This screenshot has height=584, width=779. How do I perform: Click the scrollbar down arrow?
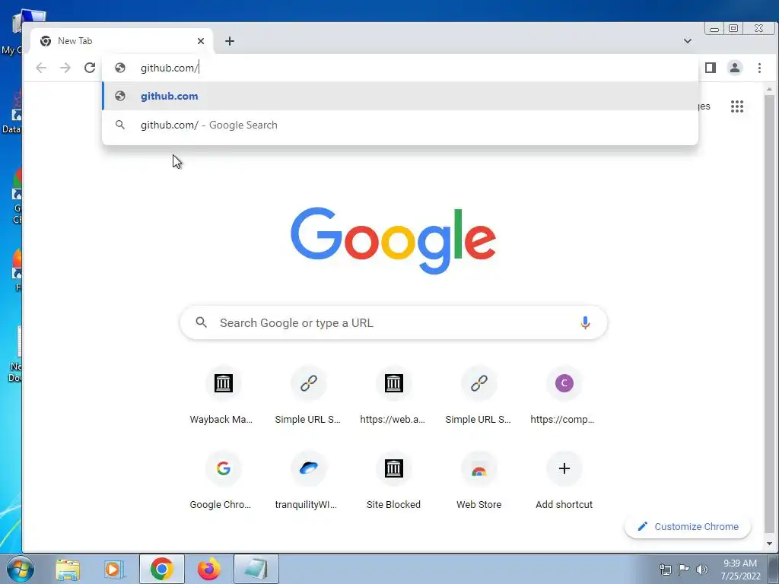pyautogui.click(x=769, y=544)
